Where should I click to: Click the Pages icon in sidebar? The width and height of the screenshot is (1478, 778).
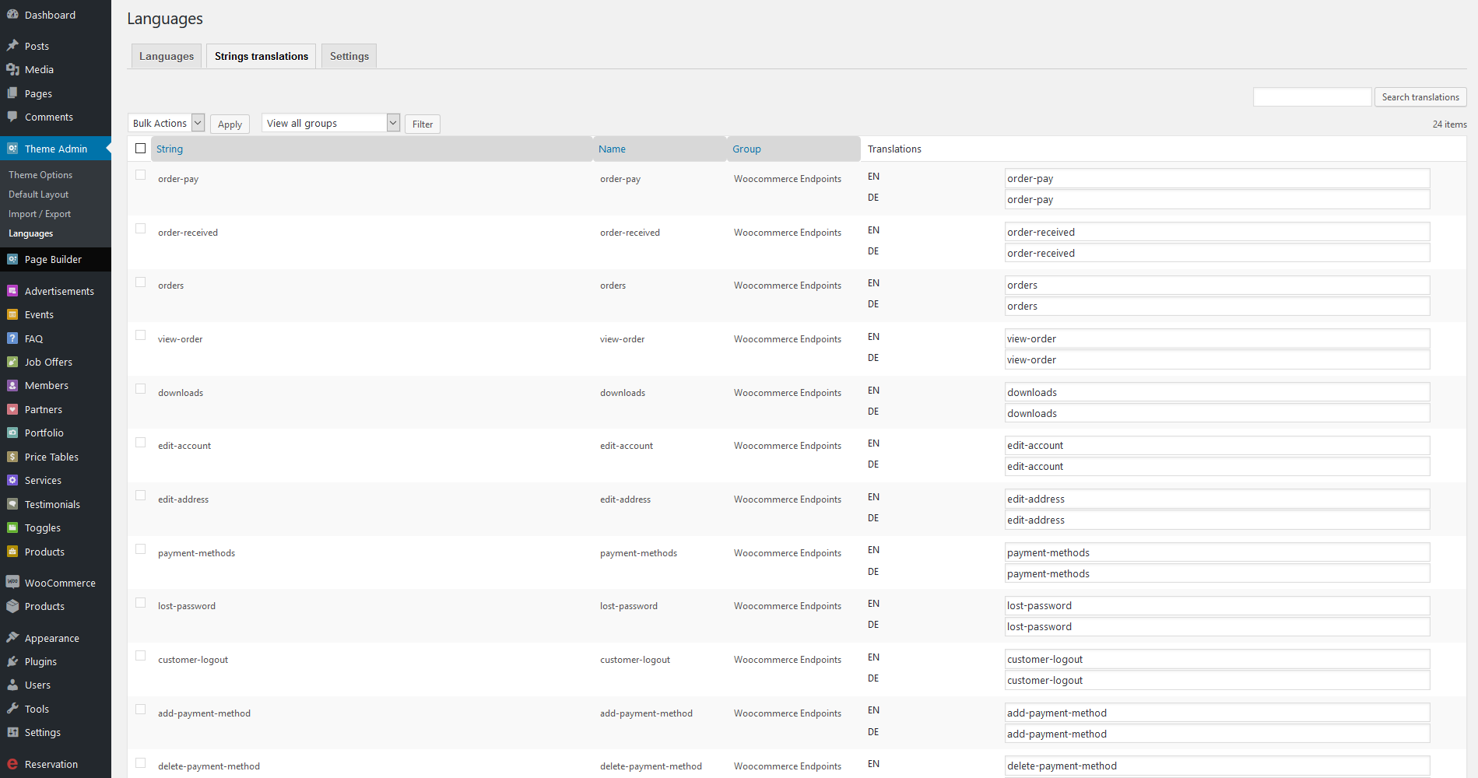12,93
